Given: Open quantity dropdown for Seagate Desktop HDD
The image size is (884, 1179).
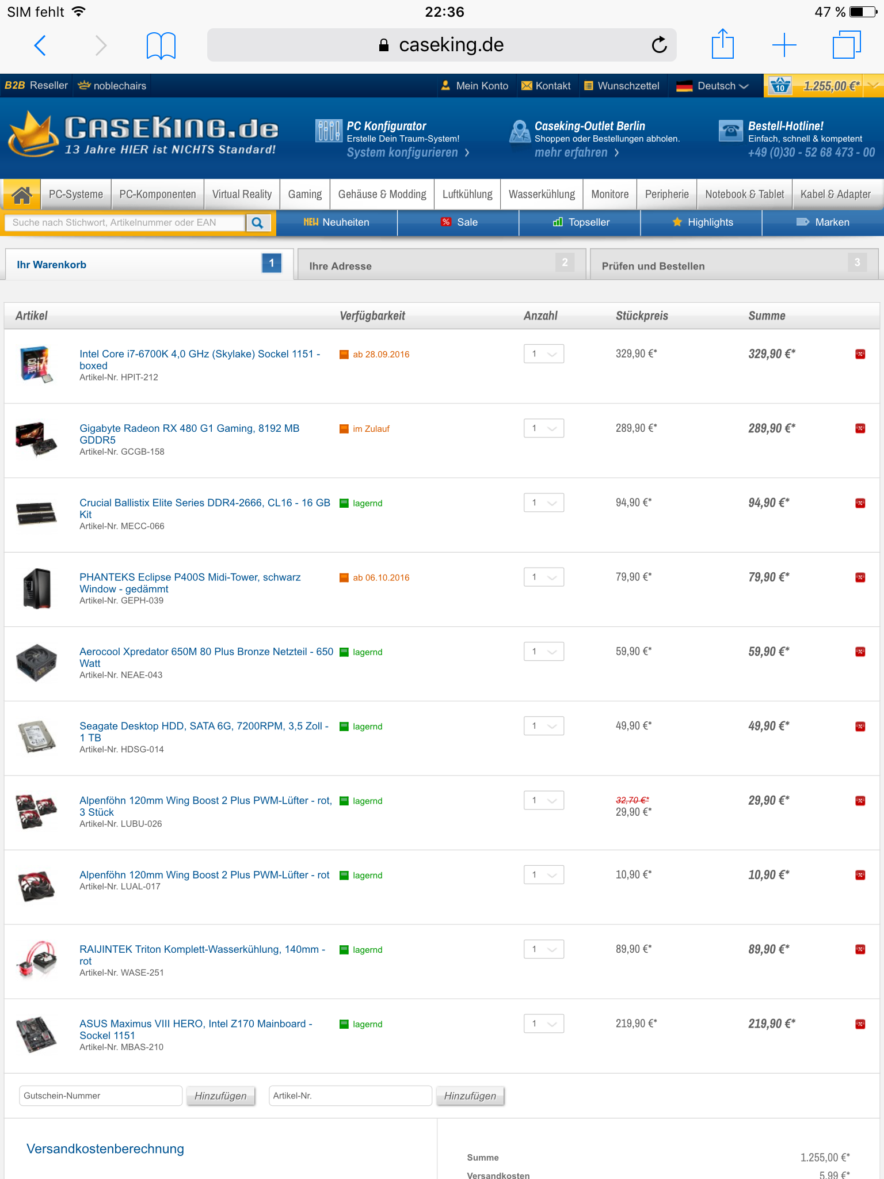Looking at the screenshot, I should click(544, 726).
